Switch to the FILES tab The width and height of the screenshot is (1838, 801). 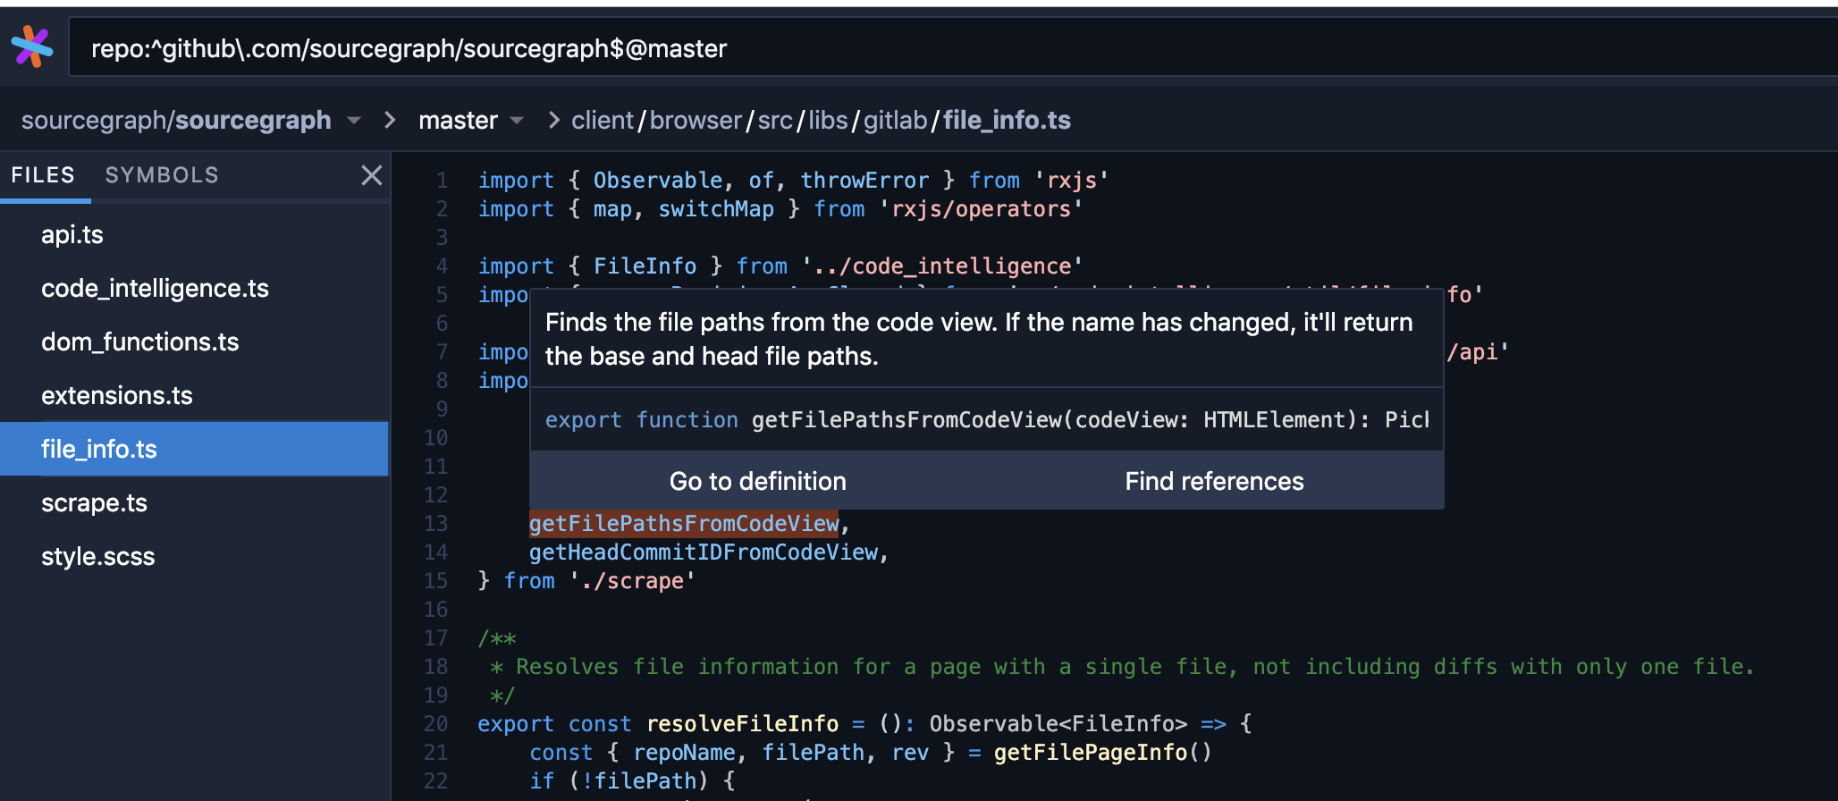(x=43, y=175)
